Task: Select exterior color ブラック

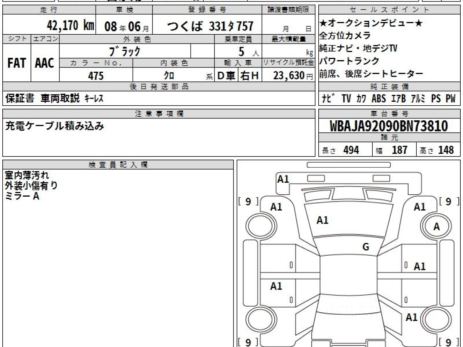Action: click(125, 51)
